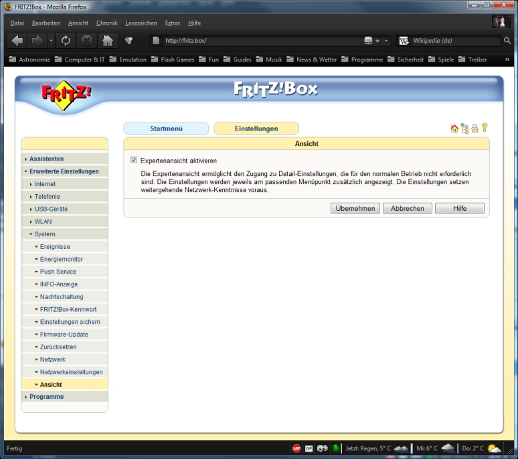Open the Firmware-Update page

point(65,335)
